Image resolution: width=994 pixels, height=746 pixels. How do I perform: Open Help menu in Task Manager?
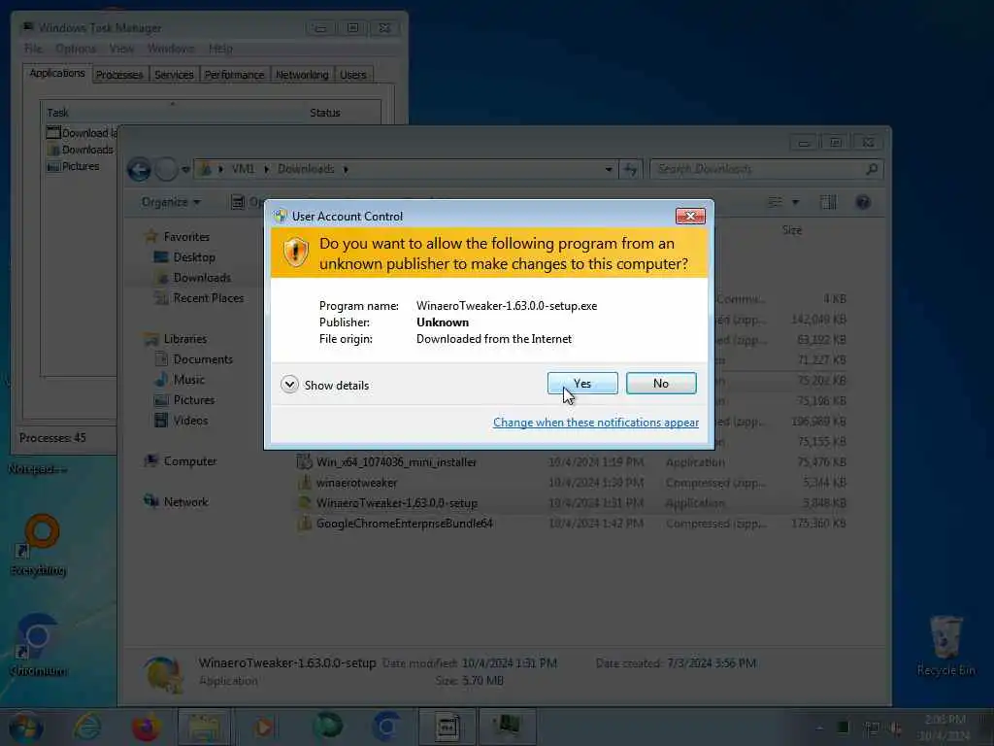coord(220,49)
